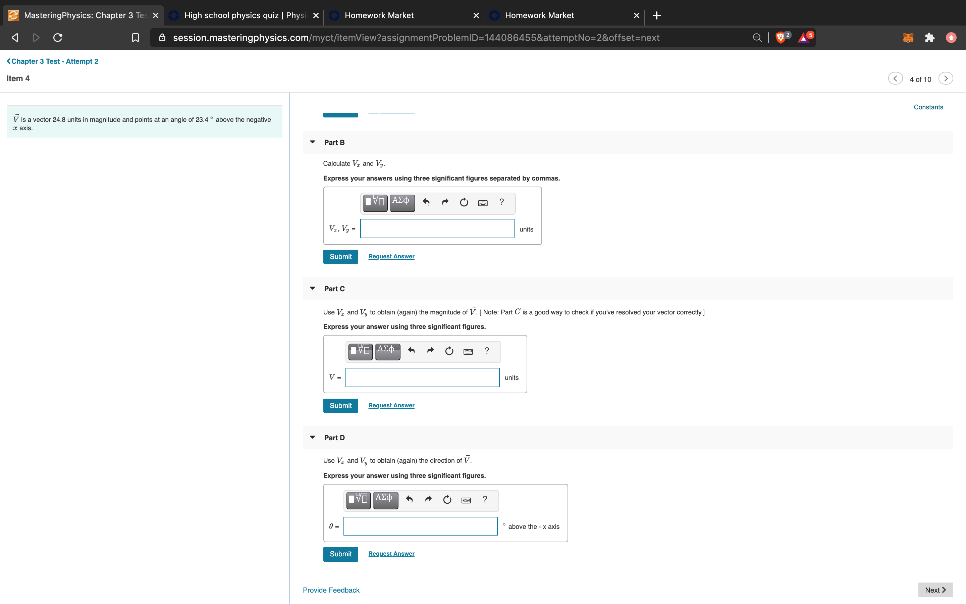Switch to the last Homework Market tab
This screenshot has height=604, width=966.
[x=563, y=15]
